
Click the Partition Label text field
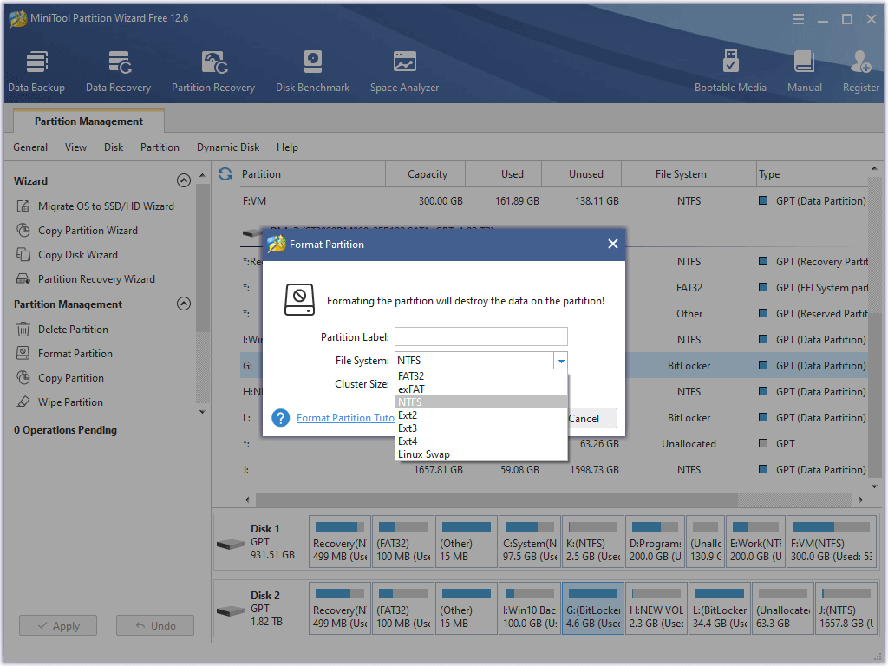[480, 336]
